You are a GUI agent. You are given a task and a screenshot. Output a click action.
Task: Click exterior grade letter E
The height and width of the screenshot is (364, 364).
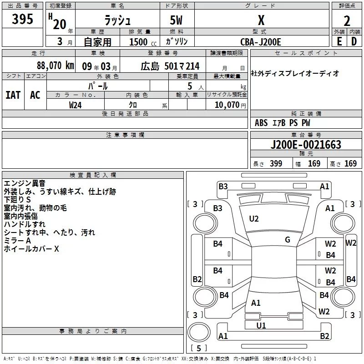[339, 41]
